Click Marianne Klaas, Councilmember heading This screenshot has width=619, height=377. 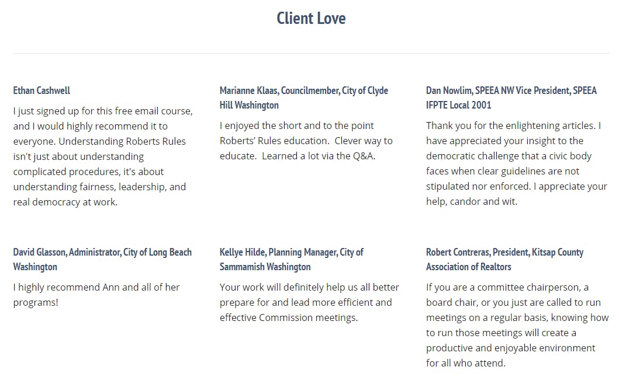click(x=303, y=98)
